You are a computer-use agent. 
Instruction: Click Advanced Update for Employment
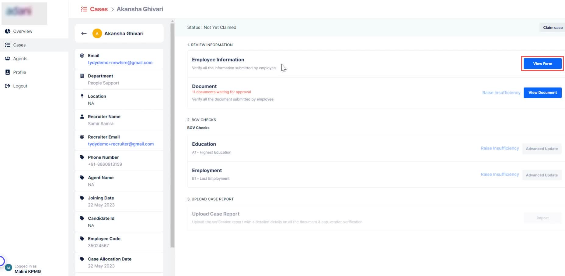tap(542, 175)
